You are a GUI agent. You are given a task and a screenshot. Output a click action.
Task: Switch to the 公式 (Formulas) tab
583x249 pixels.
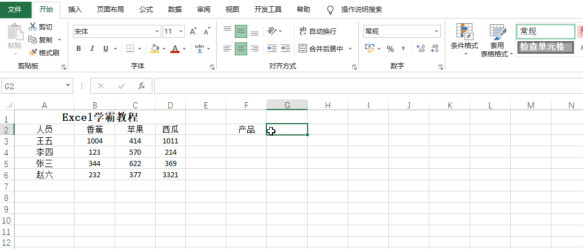146,10
